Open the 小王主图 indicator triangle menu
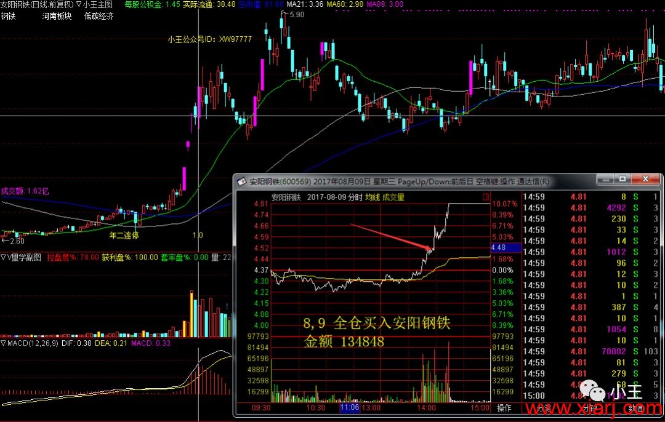Viewport: 665px width, 422px height. 79,4
